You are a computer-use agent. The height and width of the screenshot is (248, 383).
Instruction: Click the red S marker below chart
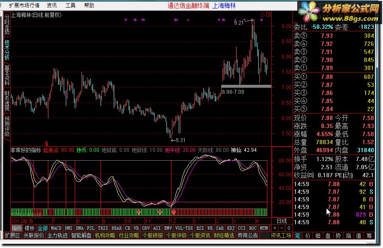46,144
